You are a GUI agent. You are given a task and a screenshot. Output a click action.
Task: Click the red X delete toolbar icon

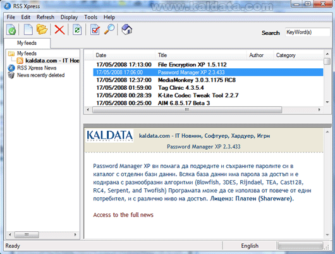[x=59, y=30]
